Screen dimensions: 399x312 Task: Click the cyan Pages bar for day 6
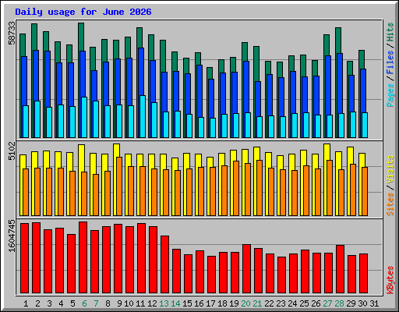84,117
